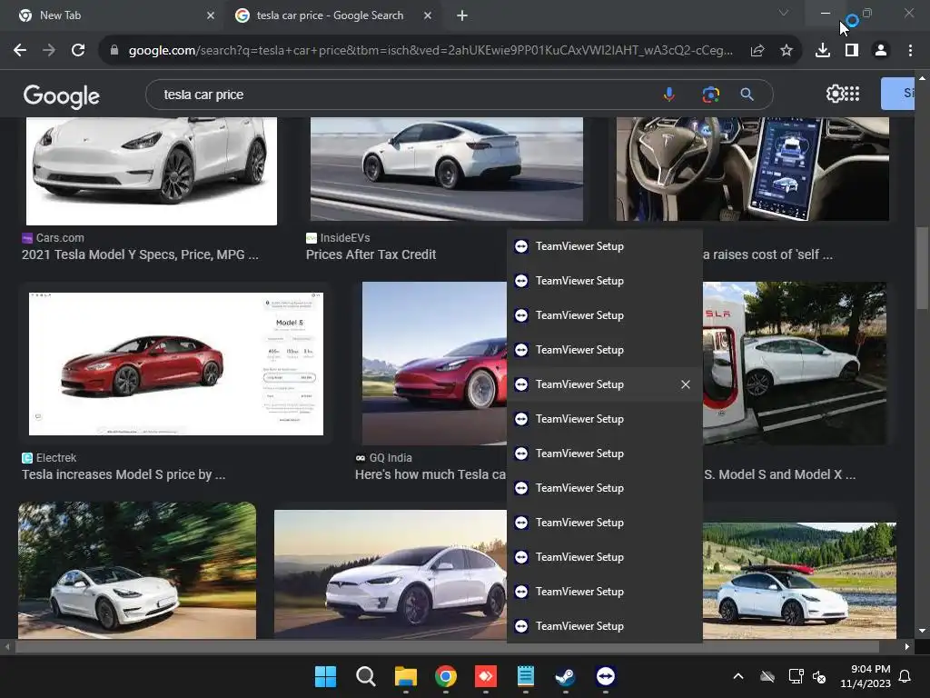
Task: Open Electrek red Model S image
Action: tap(175, 364)
